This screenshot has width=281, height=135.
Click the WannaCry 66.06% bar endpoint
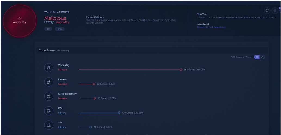[181, 70]
